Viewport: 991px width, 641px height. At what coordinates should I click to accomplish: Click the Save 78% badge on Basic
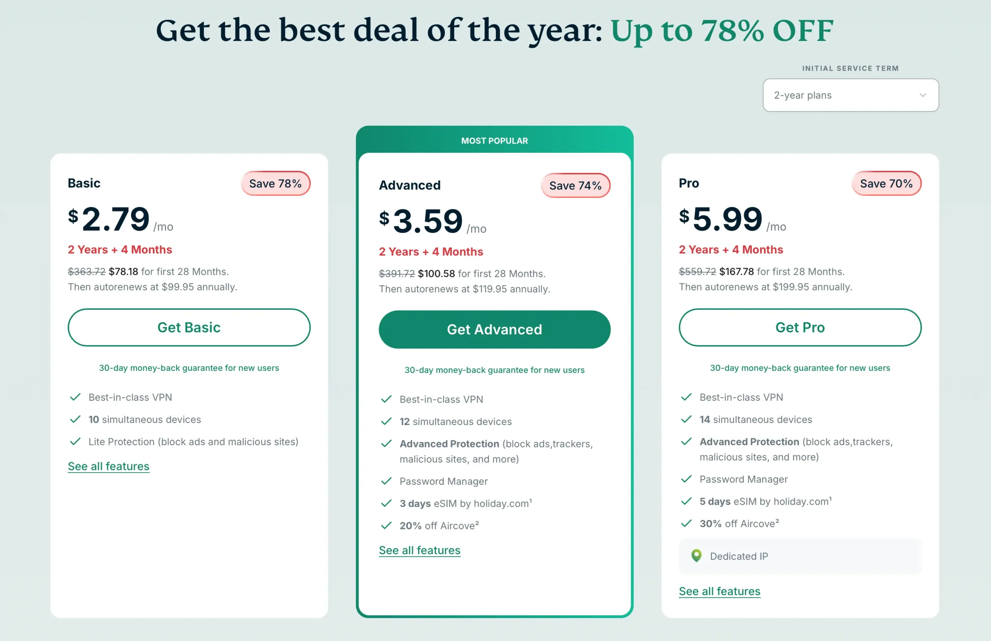pos(276,183)
